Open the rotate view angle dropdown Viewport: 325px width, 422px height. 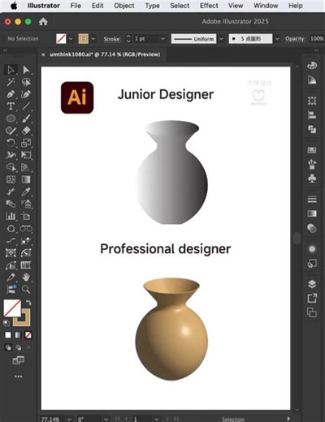(106, 419)
